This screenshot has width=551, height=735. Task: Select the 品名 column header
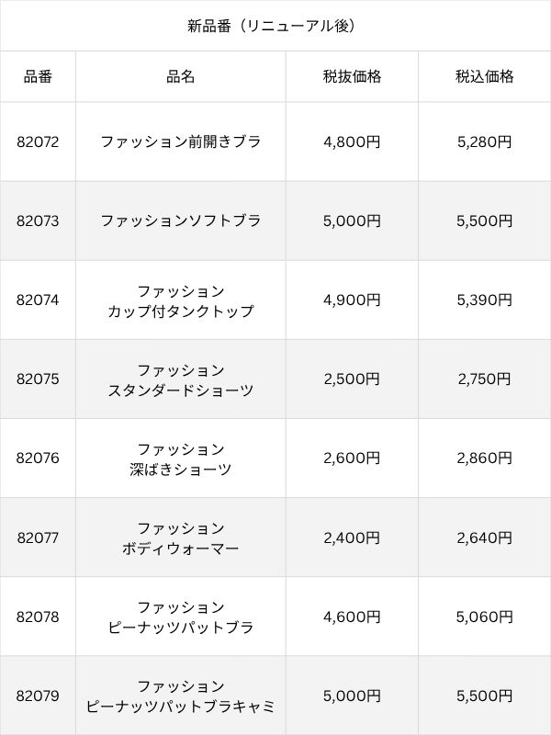pyautogui.click(x=180, y=76)
